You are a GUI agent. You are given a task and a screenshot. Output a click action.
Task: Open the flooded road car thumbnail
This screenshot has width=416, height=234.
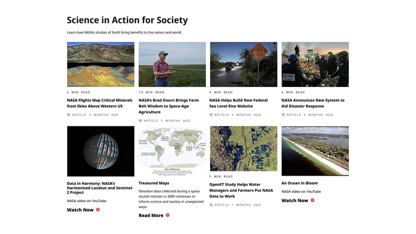point(244,64)
